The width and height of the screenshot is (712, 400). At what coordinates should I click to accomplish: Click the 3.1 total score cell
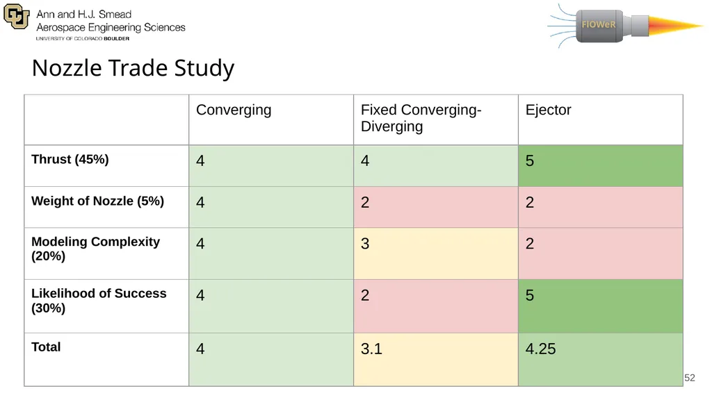[436, 360]
